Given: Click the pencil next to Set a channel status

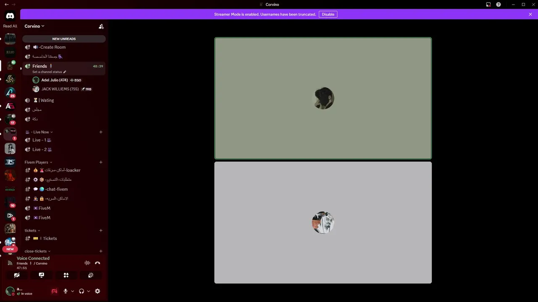Looking at the screenshot, I should click(65, 72).
